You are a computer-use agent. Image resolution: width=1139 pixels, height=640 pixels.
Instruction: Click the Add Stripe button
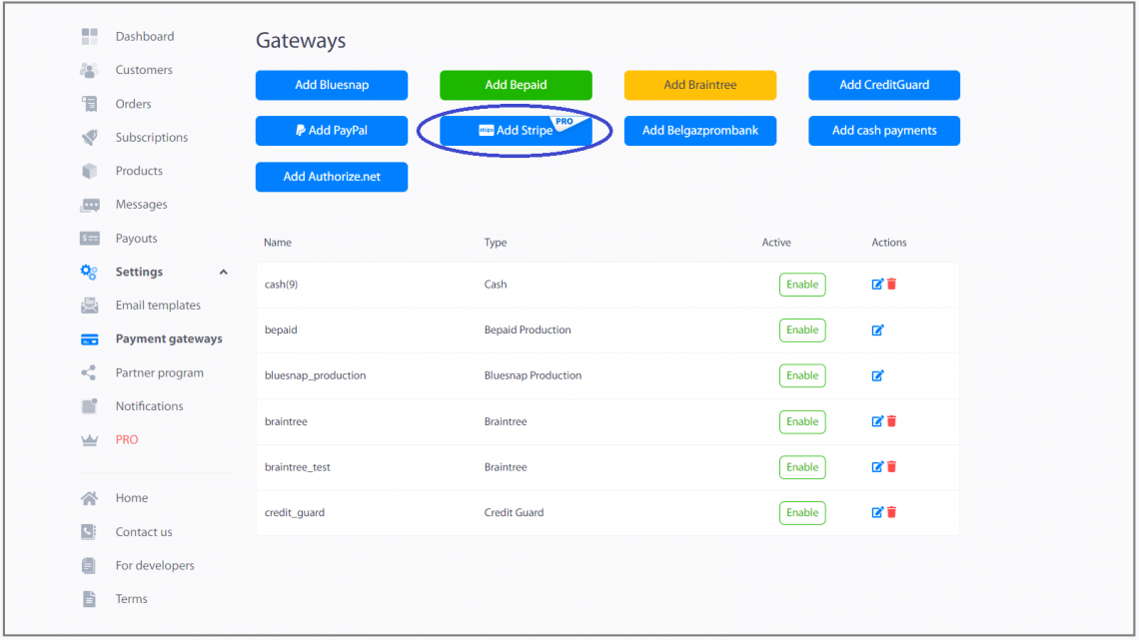516,131
